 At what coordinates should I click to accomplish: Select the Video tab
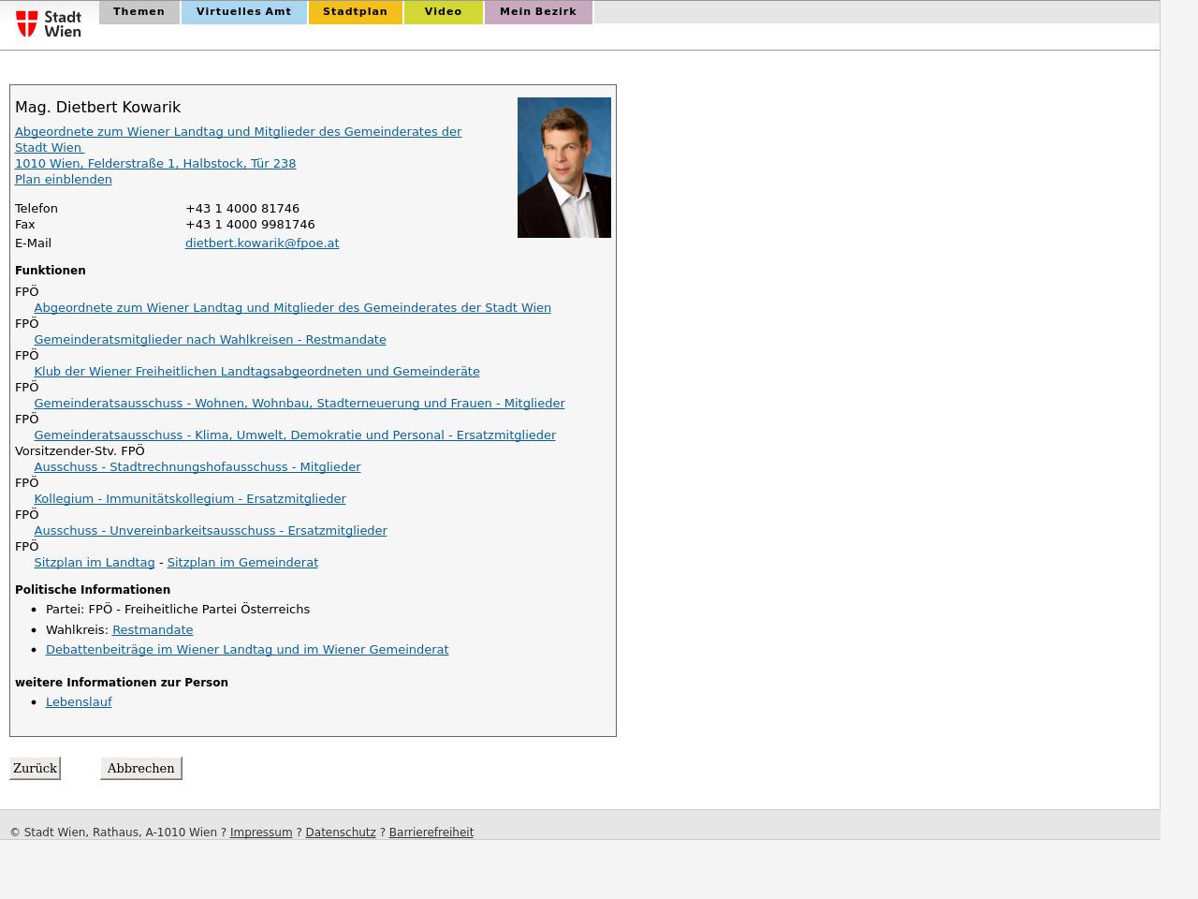pyautogui.click(x=443, y=12)
